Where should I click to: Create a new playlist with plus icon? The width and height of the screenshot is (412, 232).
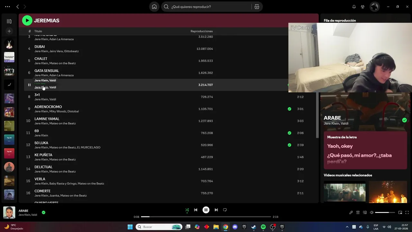click(9, 31)
